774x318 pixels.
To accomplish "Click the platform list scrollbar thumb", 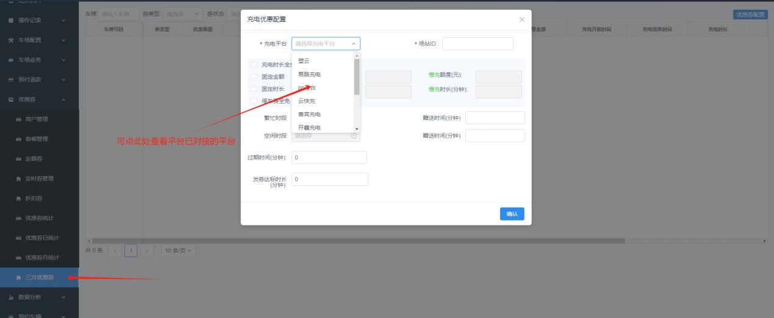I will pyautogui.click(x=357, y=77).
